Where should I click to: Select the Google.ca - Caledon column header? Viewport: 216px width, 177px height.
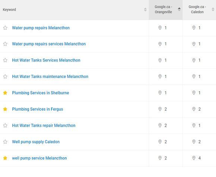click(197, 9)
